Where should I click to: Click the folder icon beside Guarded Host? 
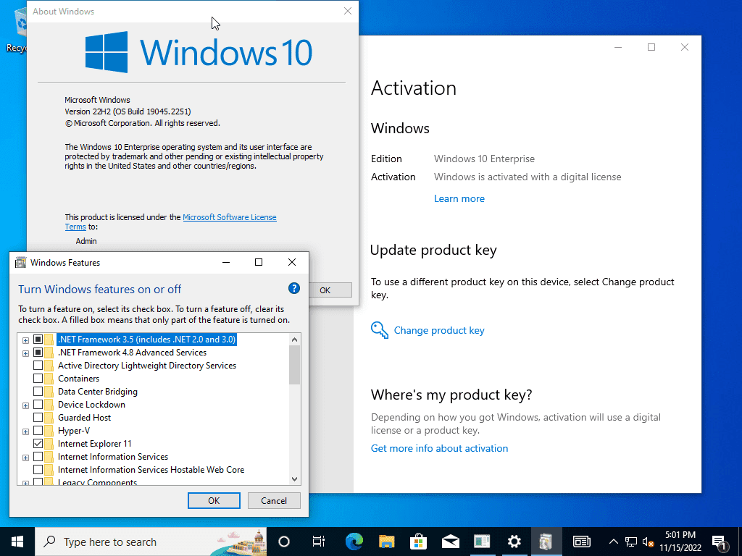(x=49, y=418)
